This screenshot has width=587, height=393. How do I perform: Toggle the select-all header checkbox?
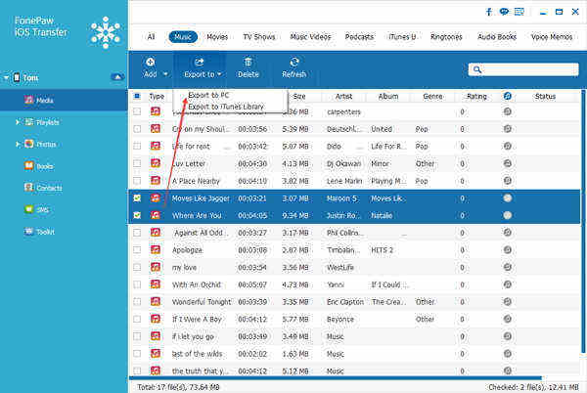click(x=137, y=96)
